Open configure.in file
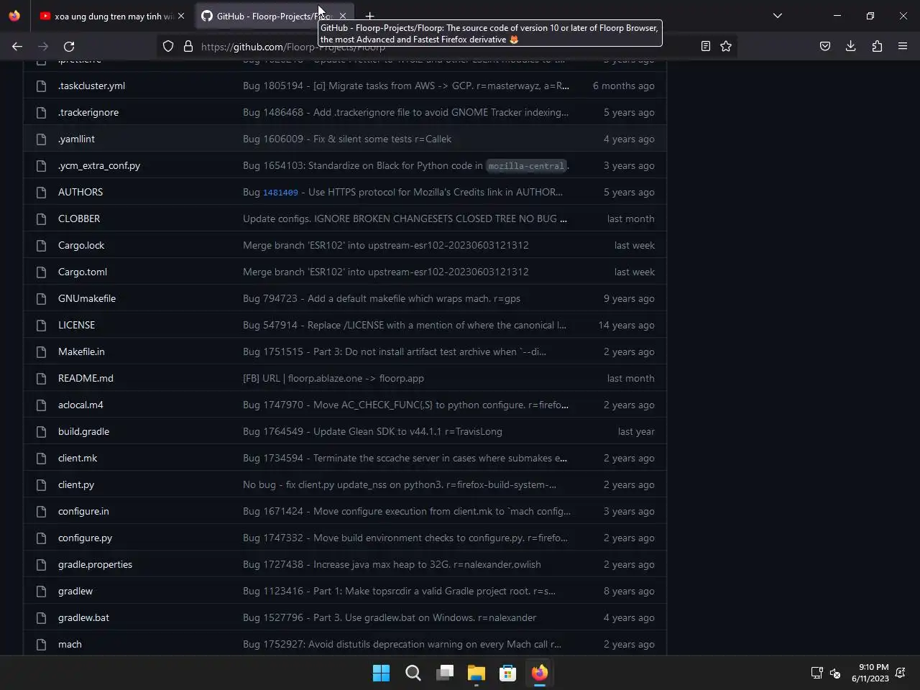The width and height of the screenshot is (920, 690). [x=83, y=511]
